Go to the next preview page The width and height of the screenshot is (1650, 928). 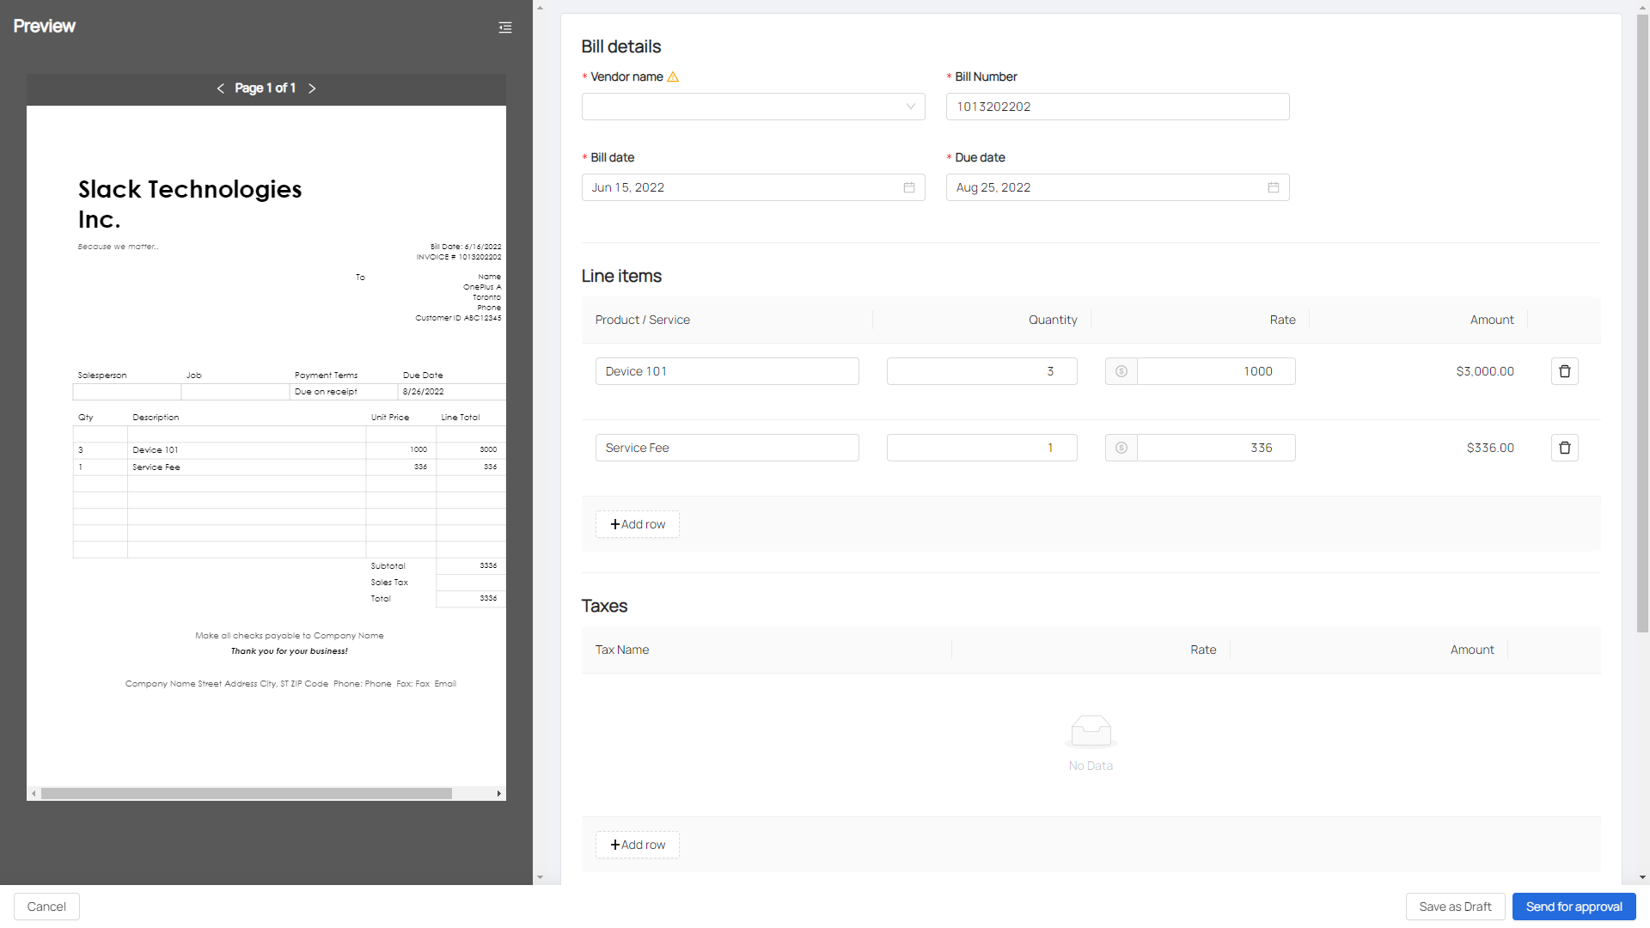click(312, 89)
